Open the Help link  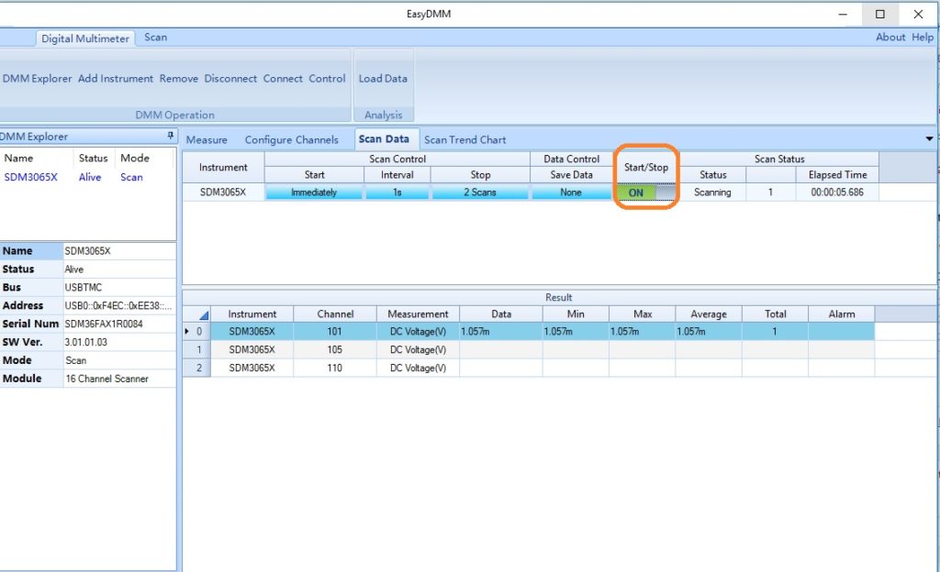click(922, 38)
